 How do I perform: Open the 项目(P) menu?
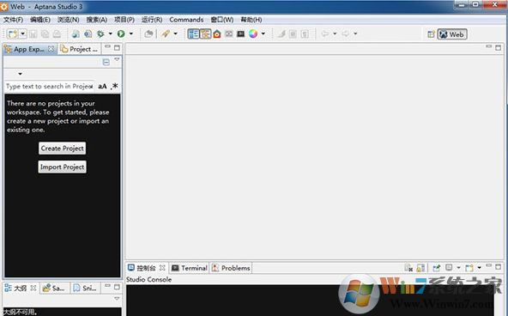tap(124, 20)
